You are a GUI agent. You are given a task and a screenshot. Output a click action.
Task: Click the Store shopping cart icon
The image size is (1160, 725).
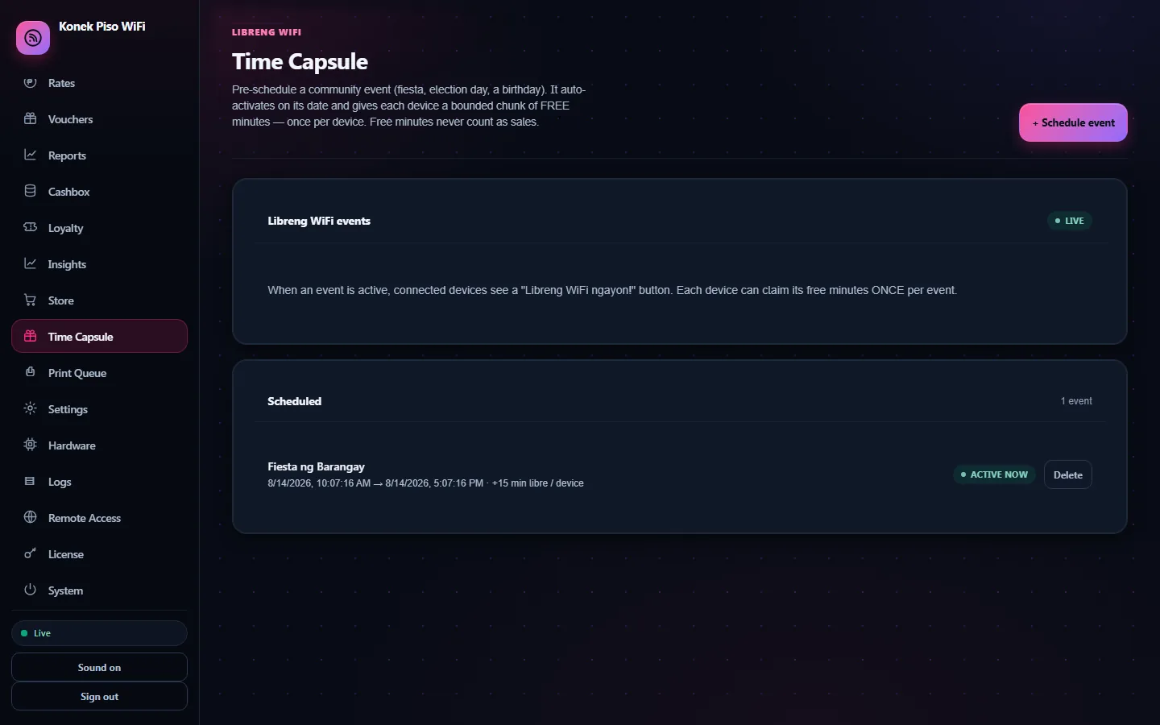(31, 300)
